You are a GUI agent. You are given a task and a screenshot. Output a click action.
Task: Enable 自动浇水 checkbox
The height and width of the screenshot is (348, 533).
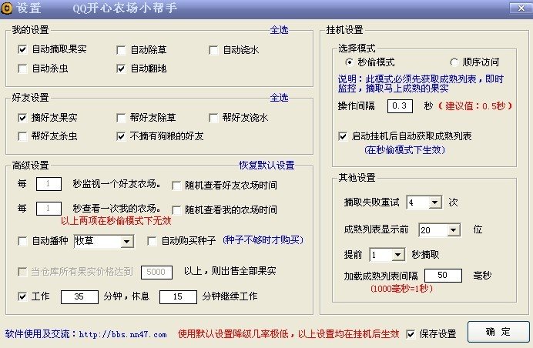click(x=213, y=50)
